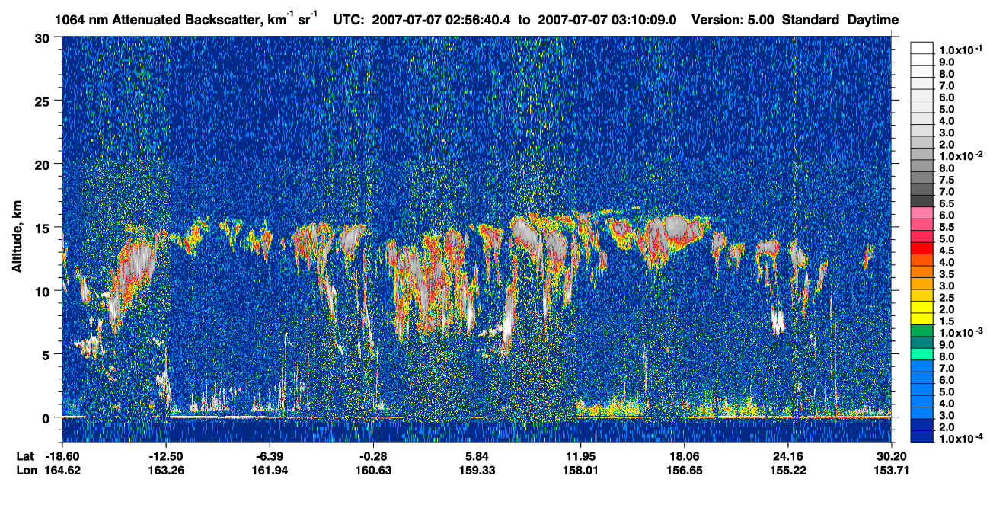990x508 pixels.
Task: Pick the darkest navy swatch at the colorbar bottom
Action: pos(921,436)
